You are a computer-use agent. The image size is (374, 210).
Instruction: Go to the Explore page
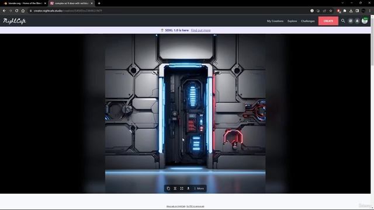292,21
